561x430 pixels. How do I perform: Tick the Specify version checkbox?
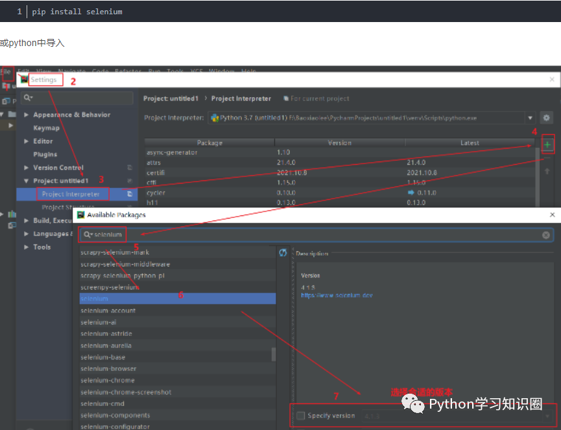[301, 415]
